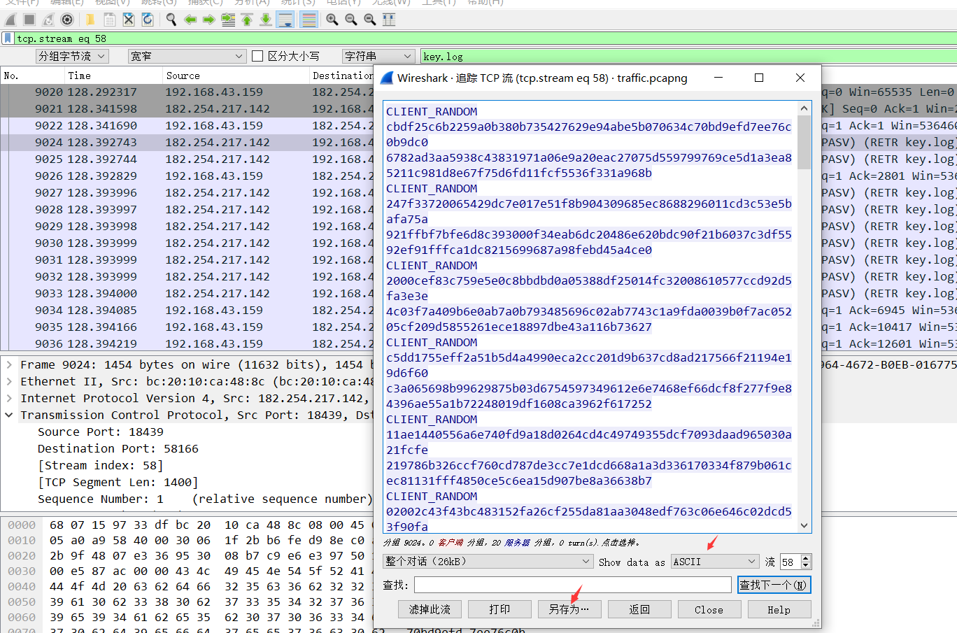
Task: Stop the running capture
Action: coord(29,20)
